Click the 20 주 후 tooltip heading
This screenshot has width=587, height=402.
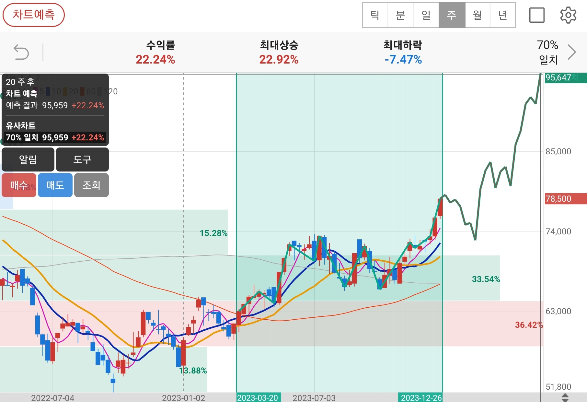(x=20, y=82)
